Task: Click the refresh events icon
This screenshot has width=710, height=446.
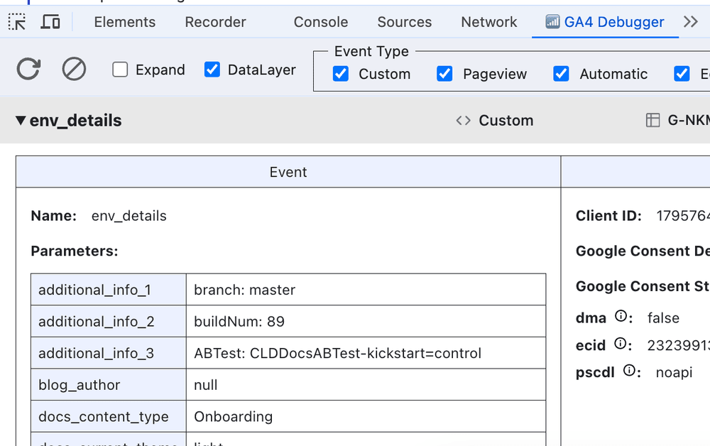Action: point(27,69)
